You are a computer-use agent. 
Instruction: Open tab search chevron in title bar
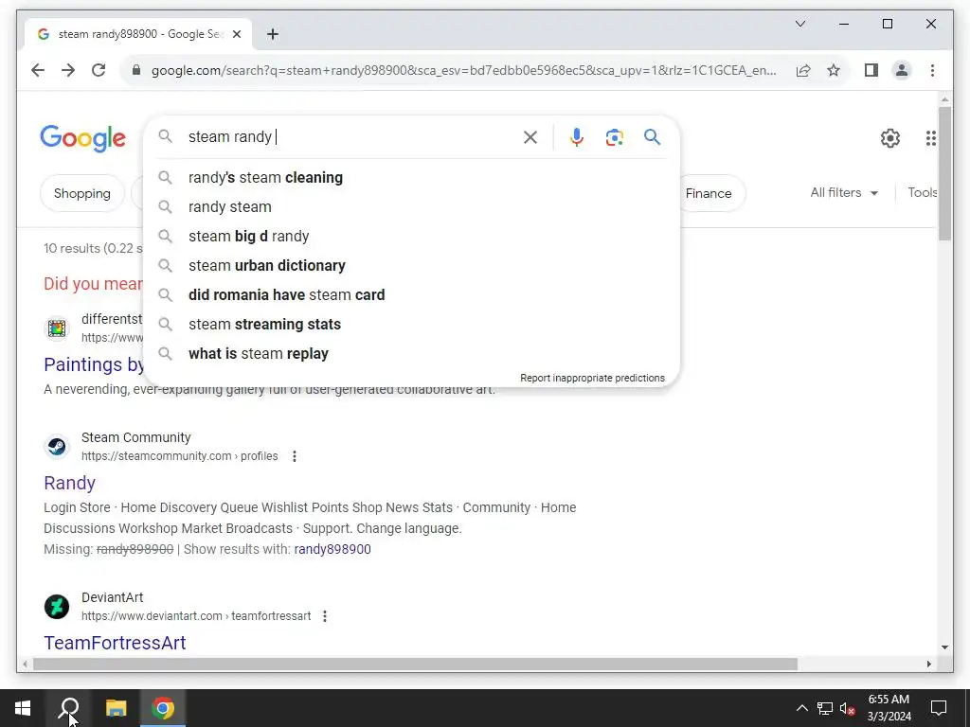click(x=799, y=24)
